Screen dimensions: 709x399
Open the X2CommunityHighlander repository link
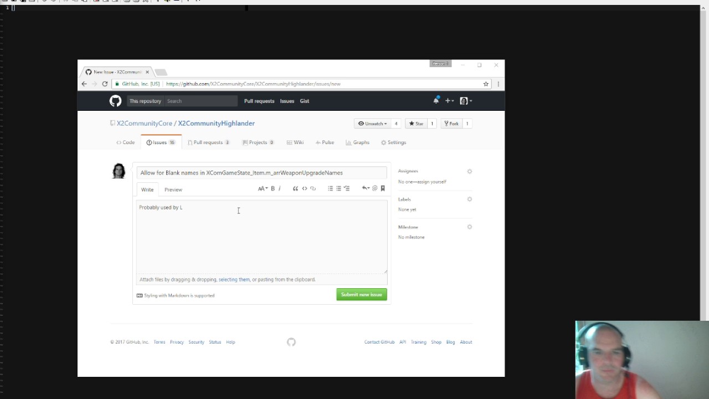tap(217, 124)
